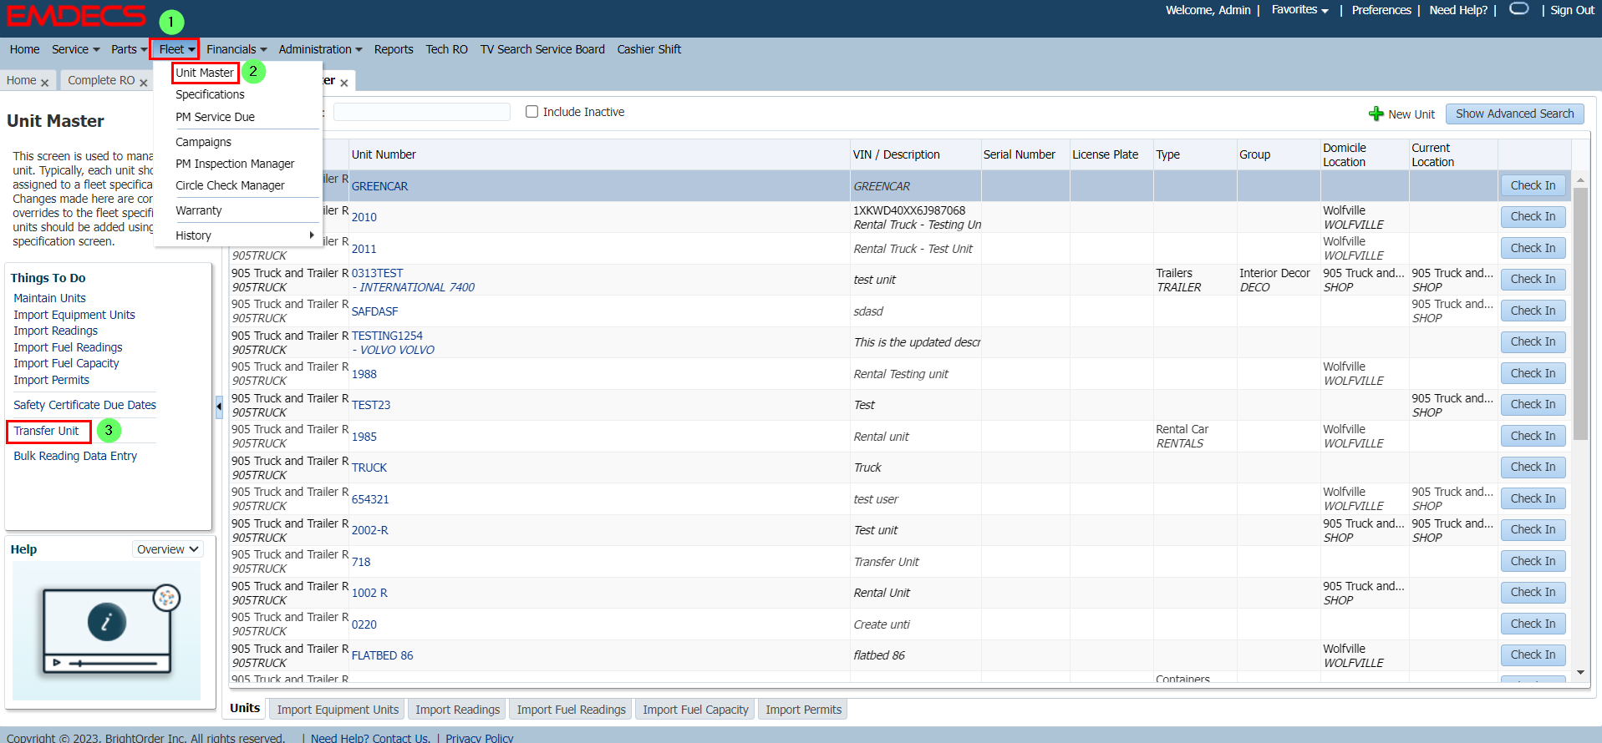The image size is (1602, 743).
Task: Open the Parts menu dropdown
Action: click(x=129, y=49)
